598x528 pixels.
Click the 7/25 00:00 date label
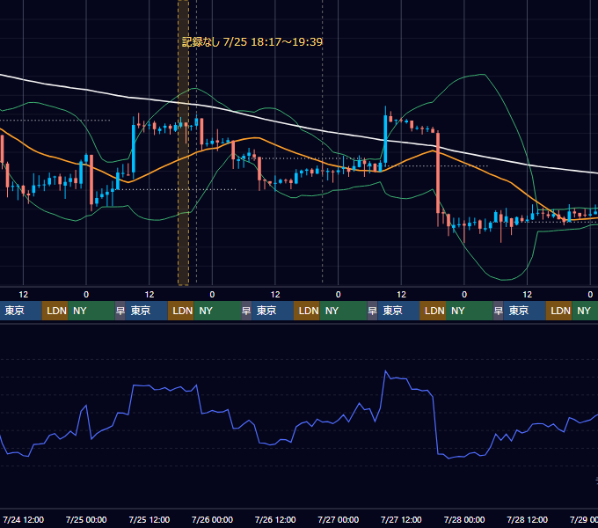click(86, 519)
